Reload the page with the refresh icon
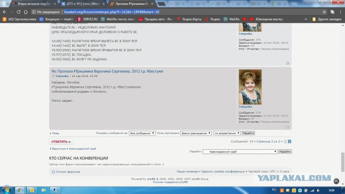The image size is (345, 194). click(19, 12)
